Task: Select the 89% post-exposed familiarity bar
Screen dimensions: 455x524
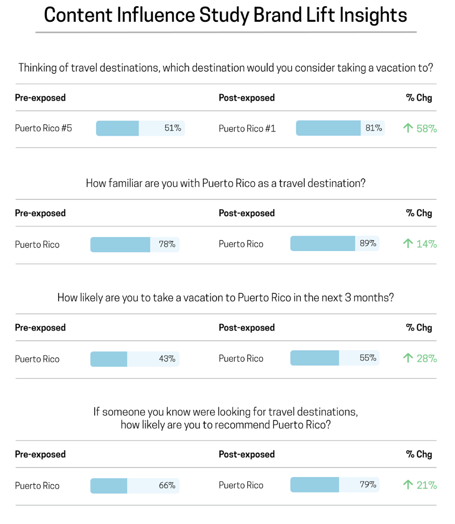Action: (334, 244)
